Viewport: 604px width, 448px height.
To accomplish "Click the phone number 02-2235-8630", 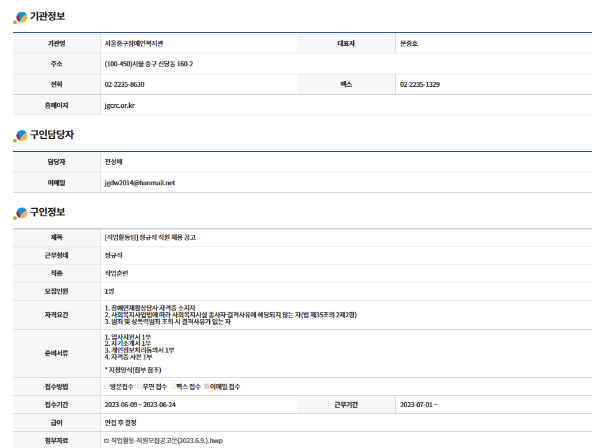I will click(x=125, y=84).
